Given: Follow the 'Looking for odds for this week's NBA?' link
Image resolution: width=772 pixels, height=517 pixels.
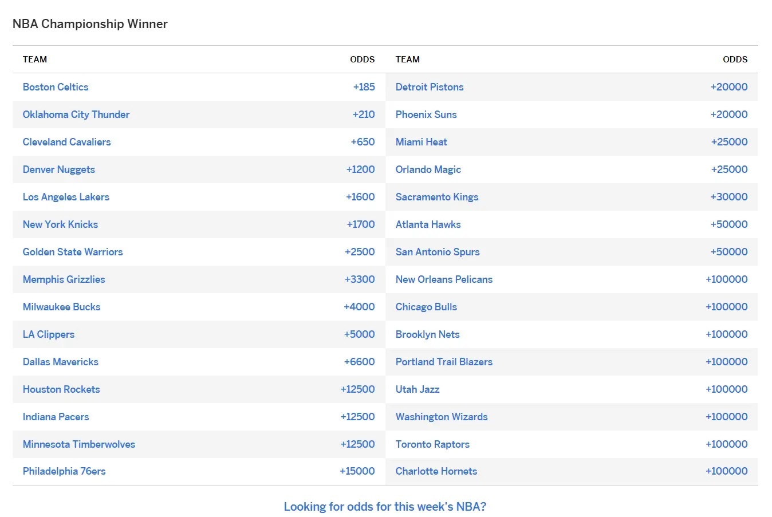Looking at the screenshot, I should [385, 507].
